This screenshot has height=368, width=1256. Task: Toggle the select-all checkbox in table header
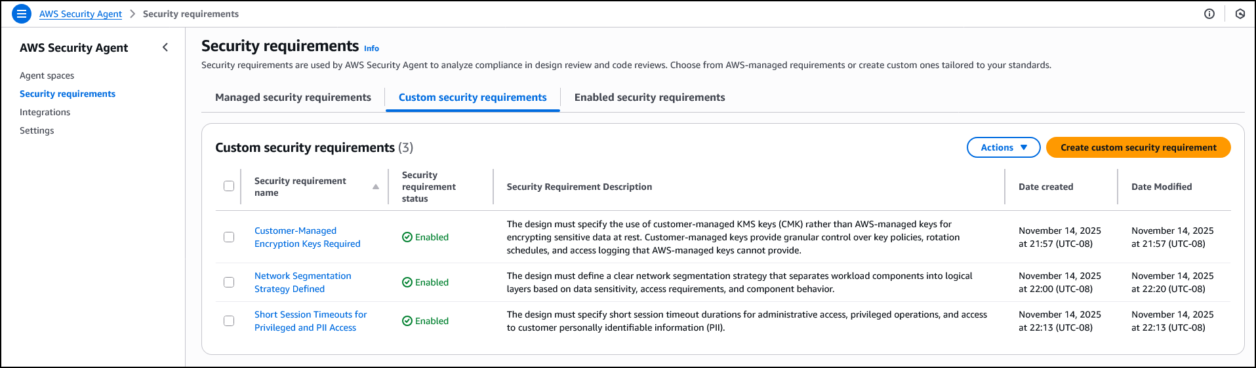coord(229,186)
